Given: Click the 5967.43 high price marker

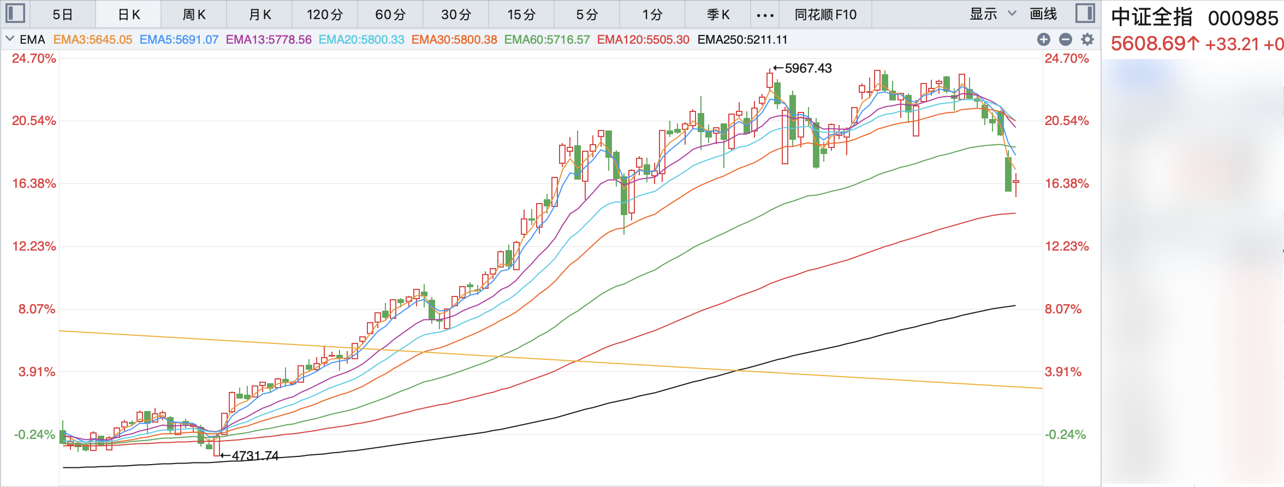Looking at the screenshot, I should (807, 68).
